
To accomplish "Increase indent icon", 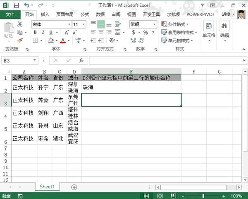I will pyautogui.click(x=101, y=40).
